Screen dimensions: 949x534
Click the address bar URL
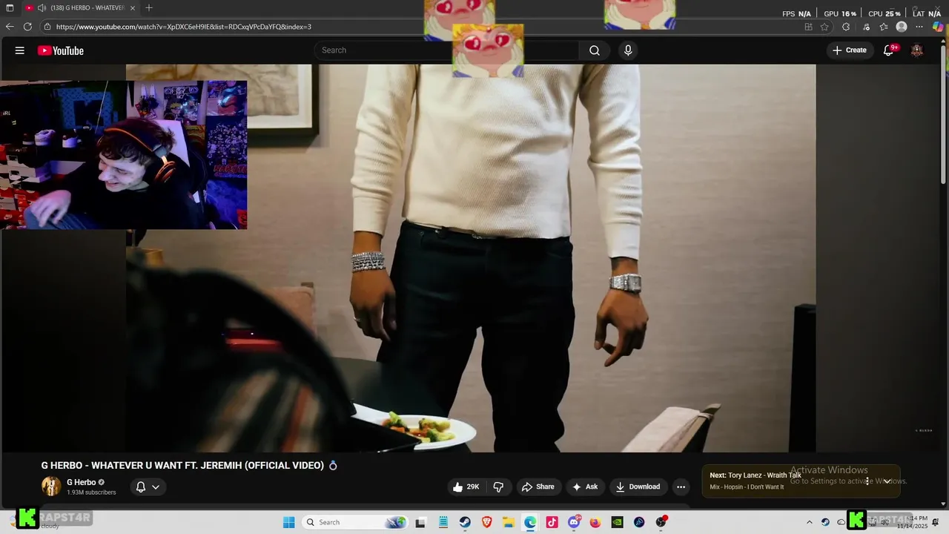(x=184, y=27)
